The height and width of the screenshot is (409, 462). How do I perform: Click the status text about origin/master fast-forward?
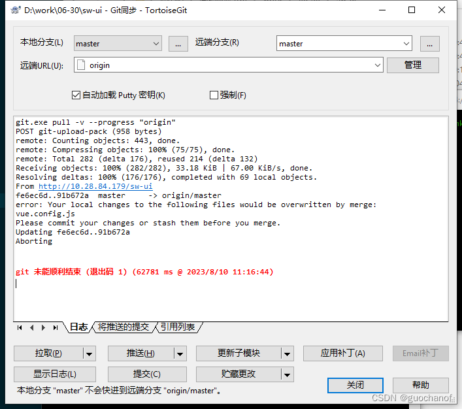(118, 391)
